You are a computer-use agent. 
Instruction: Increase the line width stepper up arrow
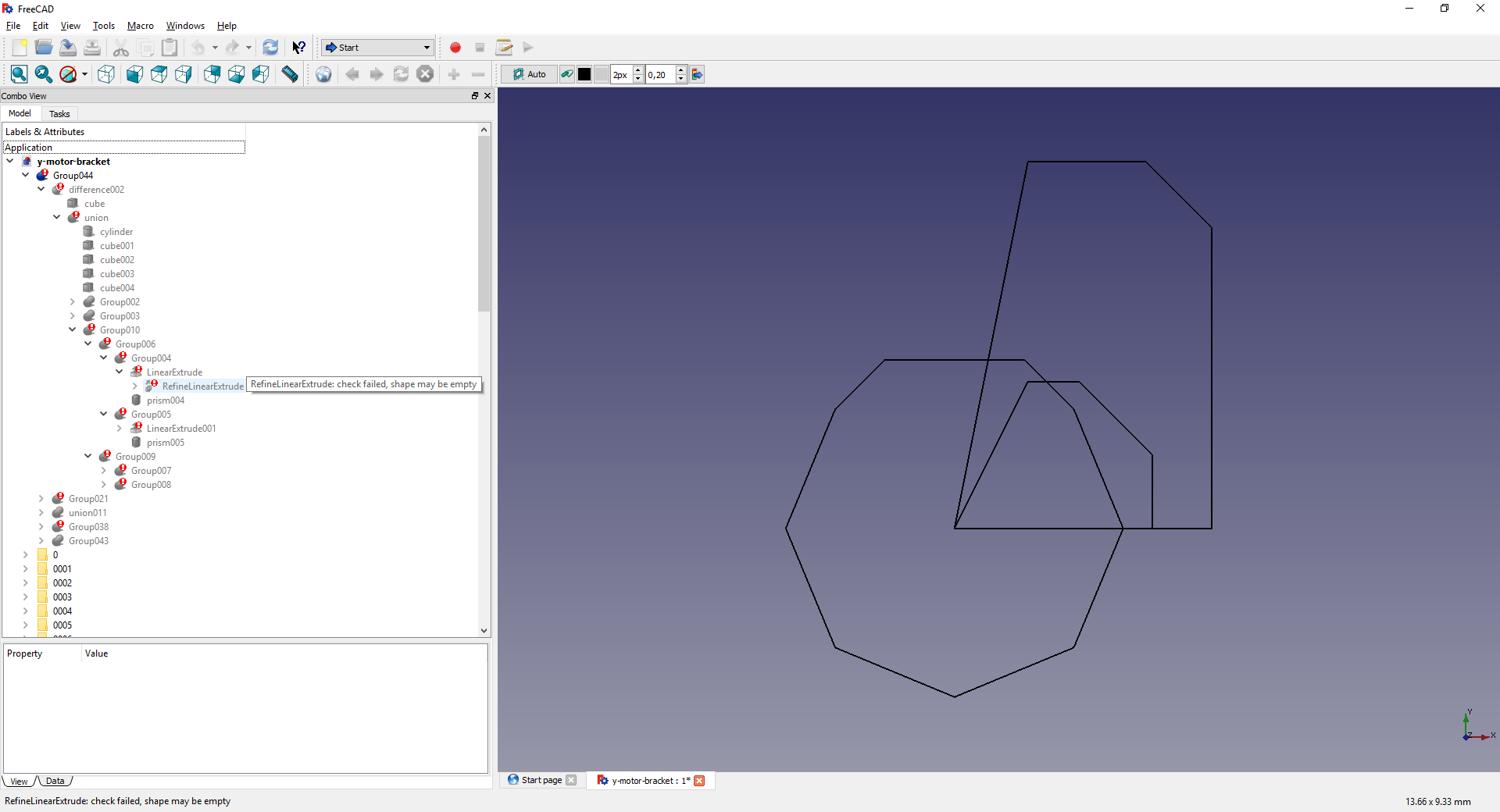(x=638, y=70)
